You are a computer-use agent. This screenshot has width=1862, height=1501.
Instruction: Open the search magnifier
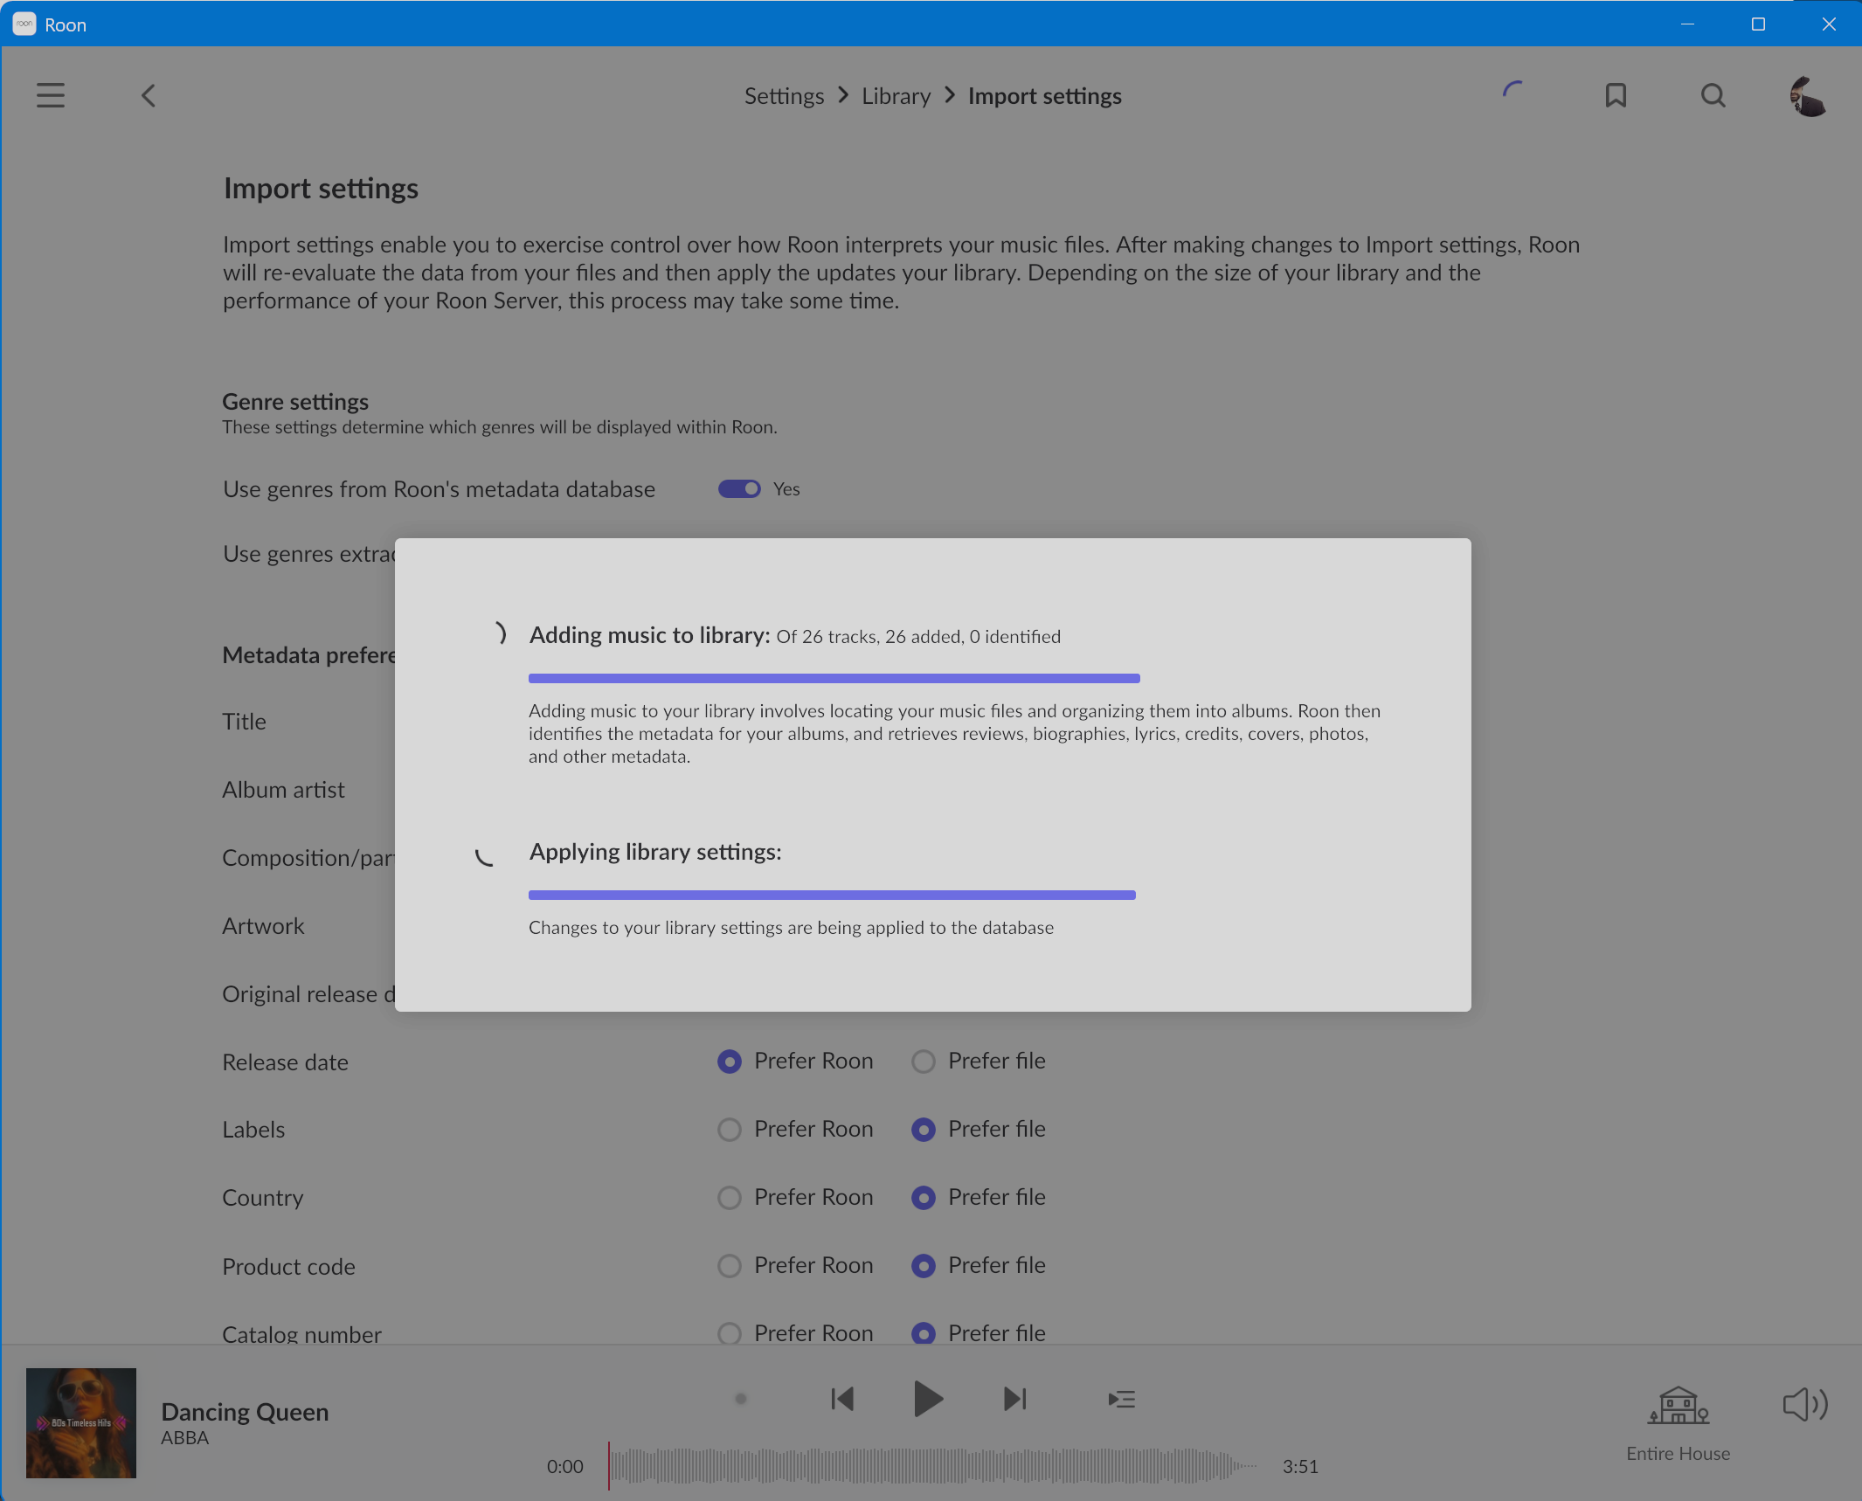[1713, 95]
